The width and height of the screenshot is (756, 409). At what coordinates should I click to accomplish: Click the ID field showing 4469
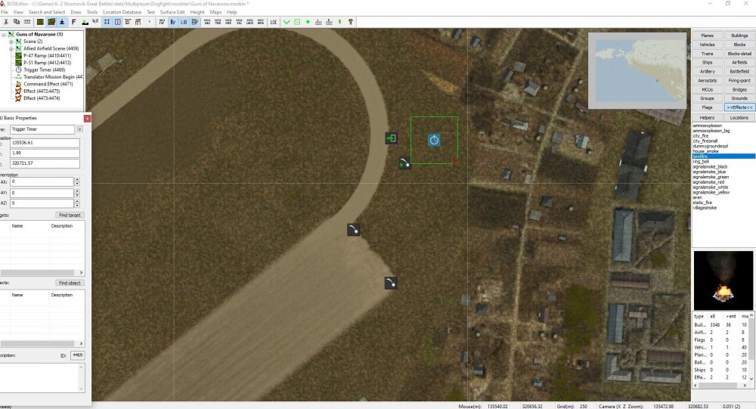click(77, 355)
